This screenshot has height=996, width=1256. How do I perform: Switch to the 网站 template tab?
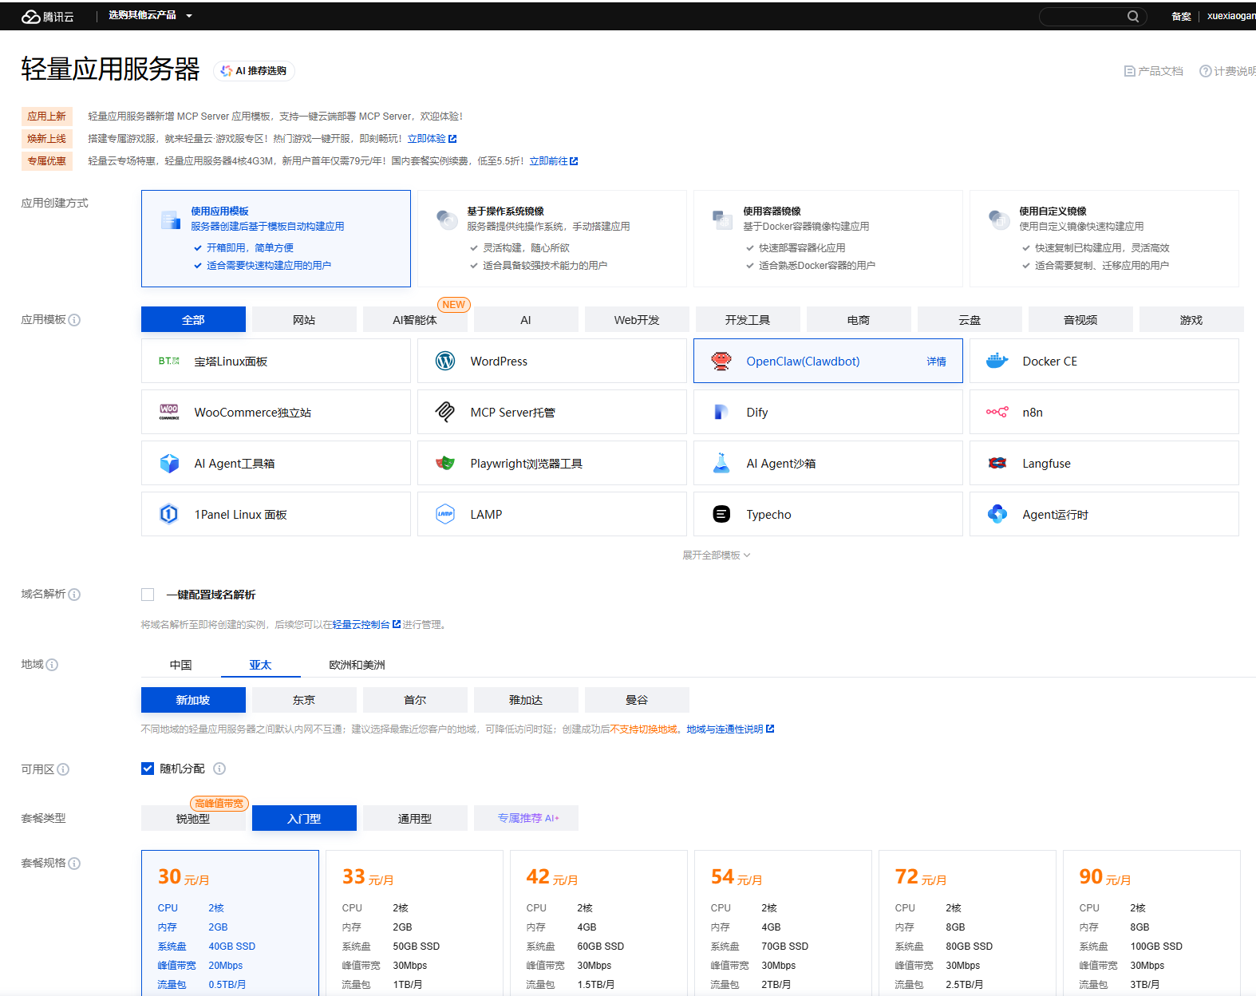point(304,319)
